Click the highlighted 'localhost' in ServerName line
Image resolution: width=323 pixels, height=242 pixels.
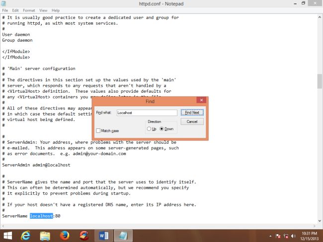point(41,216)
